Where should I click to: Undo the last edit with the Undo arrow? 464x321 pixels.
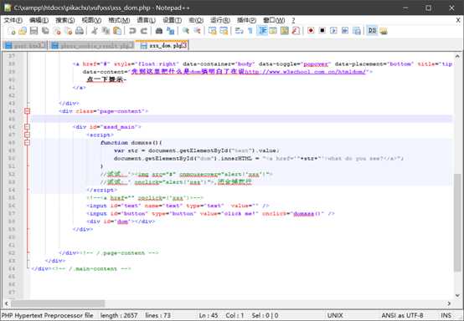point(132,31)
